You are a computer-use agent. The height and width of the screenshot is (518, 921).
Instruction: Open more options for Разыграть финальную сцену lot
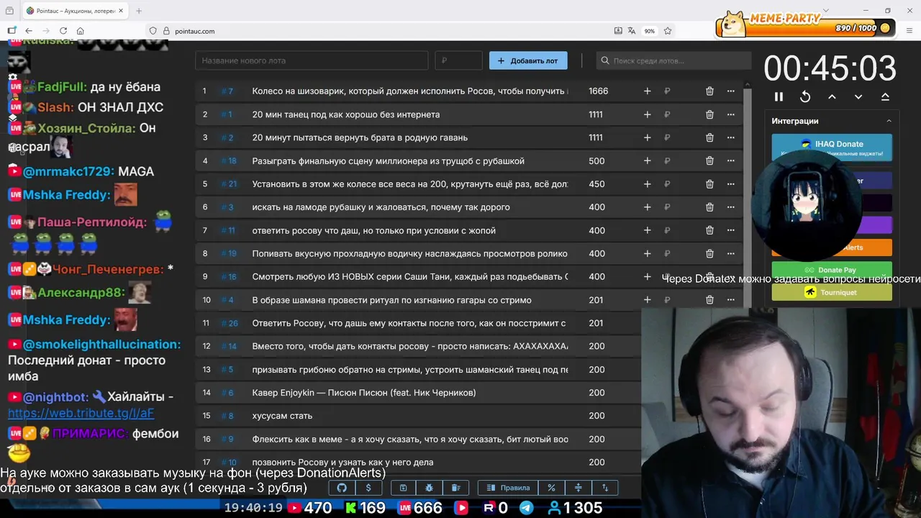(x=730, y=160)
